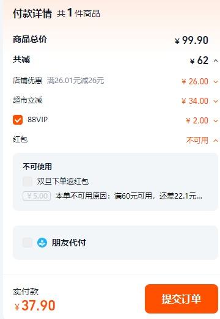Image resolution: width=220 pixels, height=319 pixels.
Task: Enable the 朋友代付 checkbox
Action: click(28, 243)
